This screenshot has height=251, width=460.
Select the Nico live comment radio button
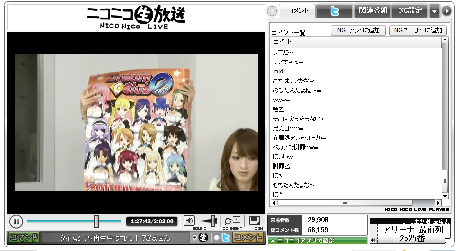(194, 238)
